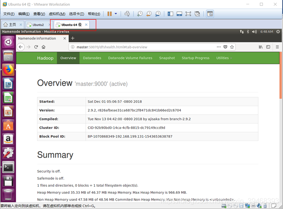Open the Terminal from launcher
This screenshot has width=283, height=209.
click(x=8, y=167)
